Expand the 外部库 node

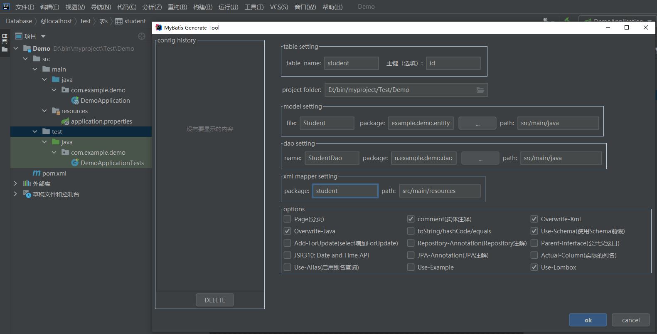(x=16, y=183)
